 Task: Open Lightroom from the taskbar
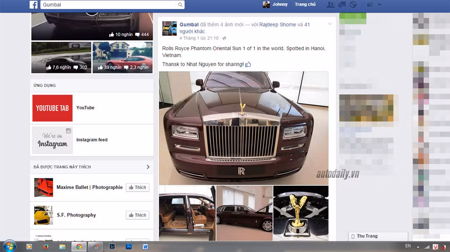[112, 247]
